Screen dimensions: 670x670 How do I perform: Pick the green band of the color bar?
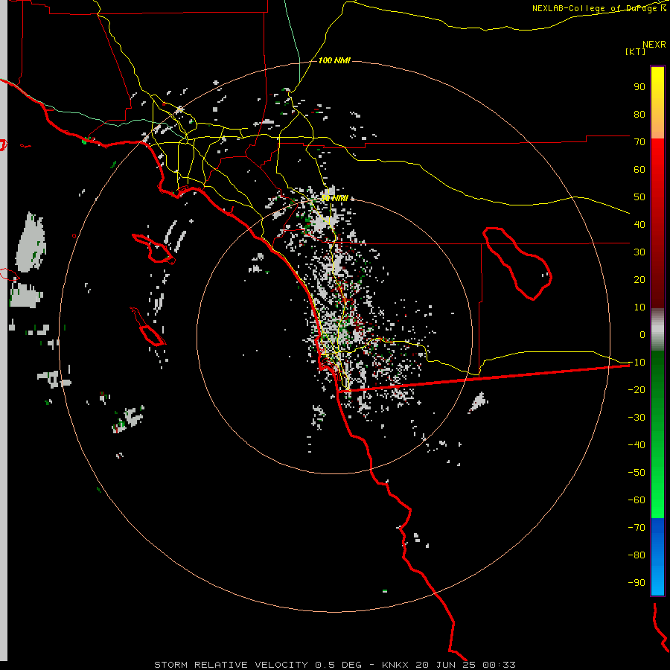click(657, 435)
